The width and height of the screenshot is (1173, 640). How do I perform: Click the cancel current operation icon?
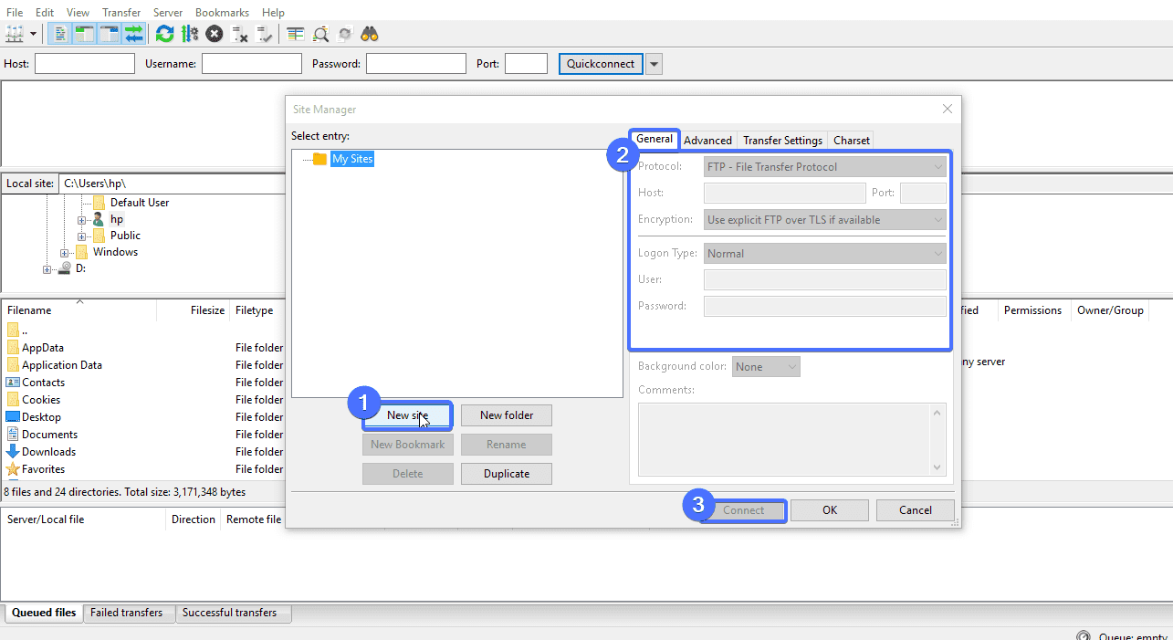point(215,34)
